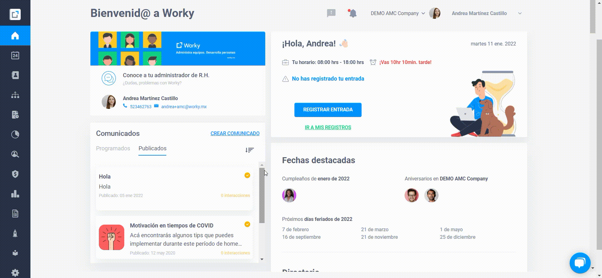Click the Worky banner image
The image size is (602, 278).
(178, 49)
